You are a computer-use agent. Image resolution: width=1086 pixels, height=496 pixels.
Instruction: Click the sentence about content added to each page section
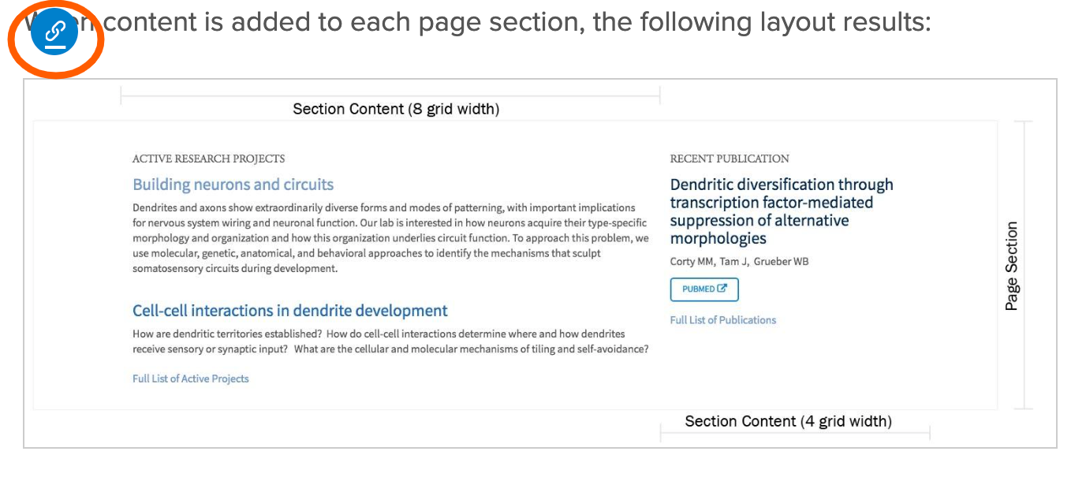click(517, 22)
